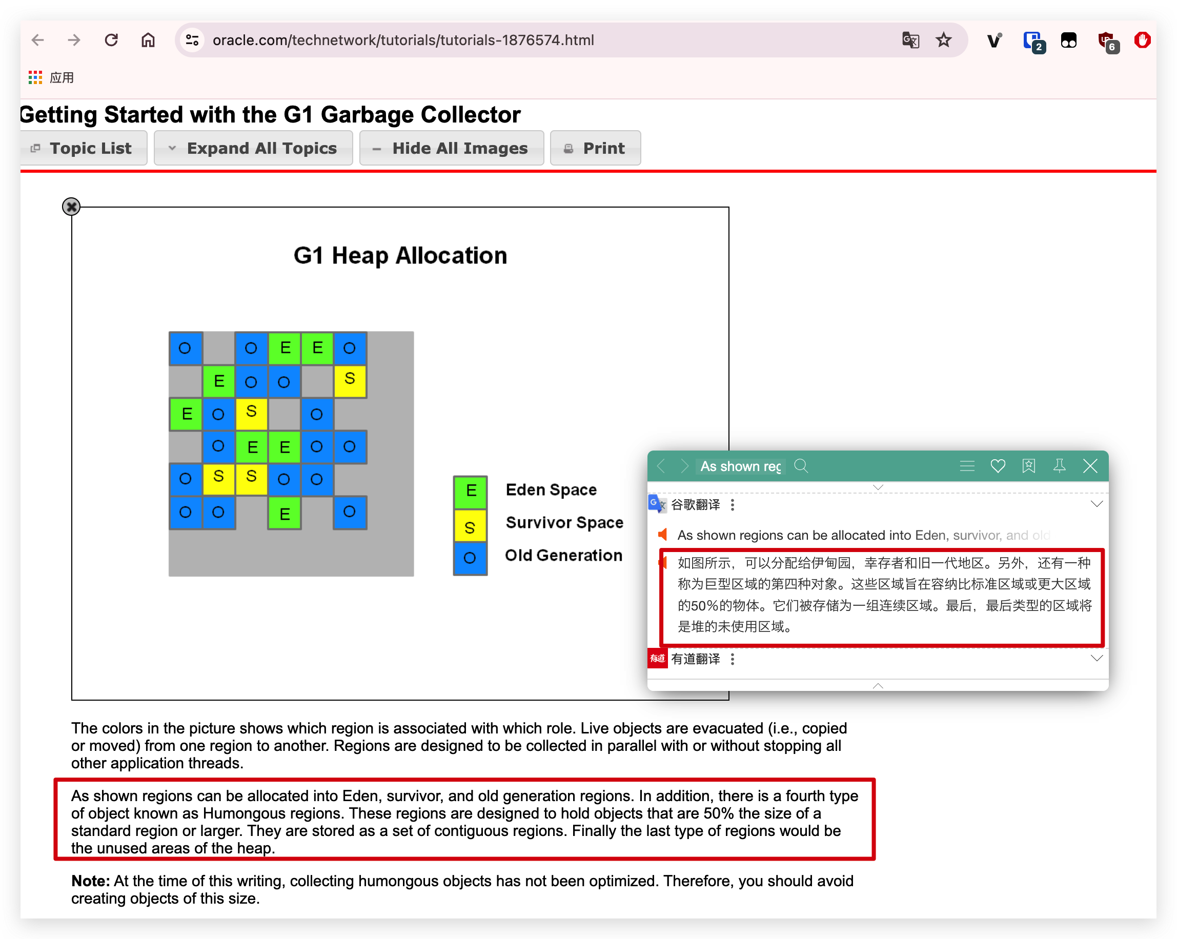Expand All Topics on the page
The width and height of the screenshot is (1177, 939).
253,148
